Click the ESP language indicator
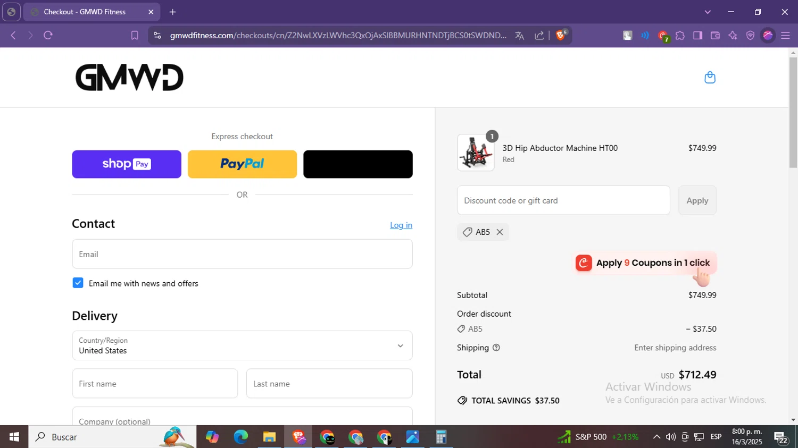Viewport: 798px width, 448px height. [716, 437]
